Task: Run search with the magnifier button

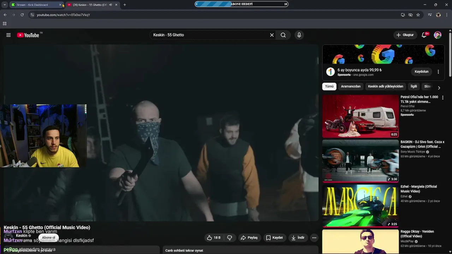Action: [283, 35]
